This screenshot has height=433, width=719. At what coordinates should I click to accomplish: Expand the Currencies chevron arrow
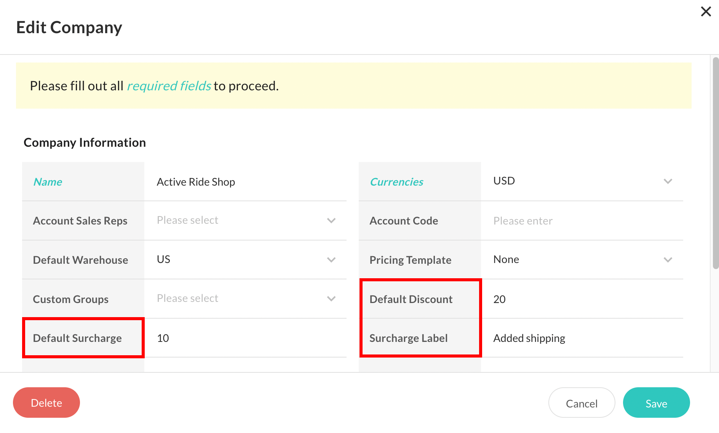tap(668, 181)
